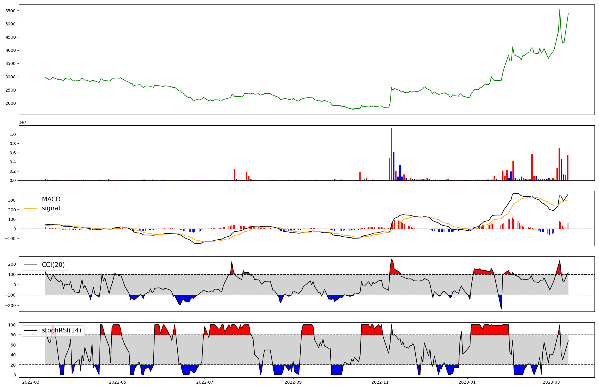The width and height of the screenshot is (599, 389).
Task: Click the 2022-11 date tick label
Action: tap(380, 382)
